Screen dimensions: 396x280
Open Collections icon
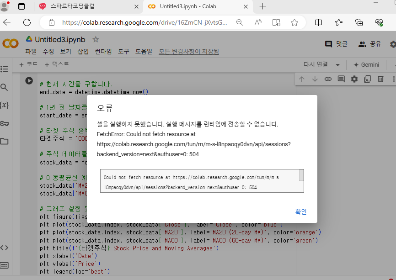pos(359,22)
